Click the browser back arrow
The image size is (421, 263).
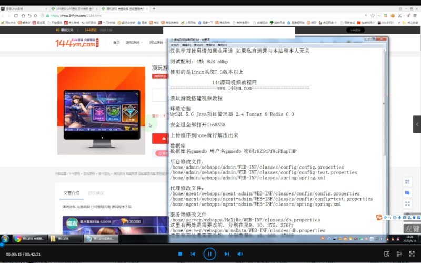[3, 16]
